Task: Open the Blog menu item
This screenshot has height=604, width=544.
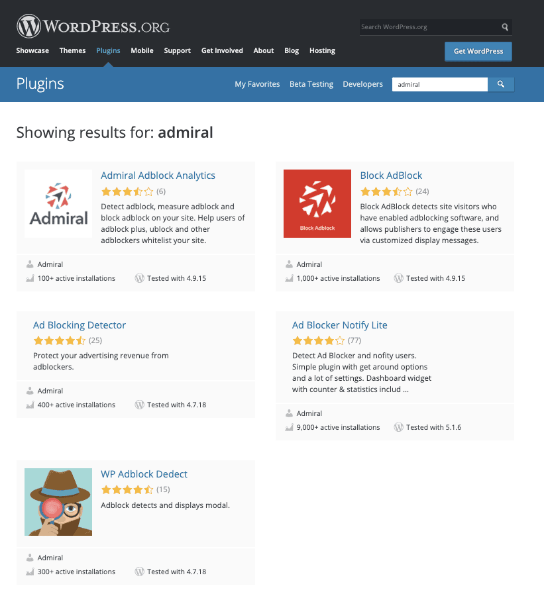Action: pos(292,50)
